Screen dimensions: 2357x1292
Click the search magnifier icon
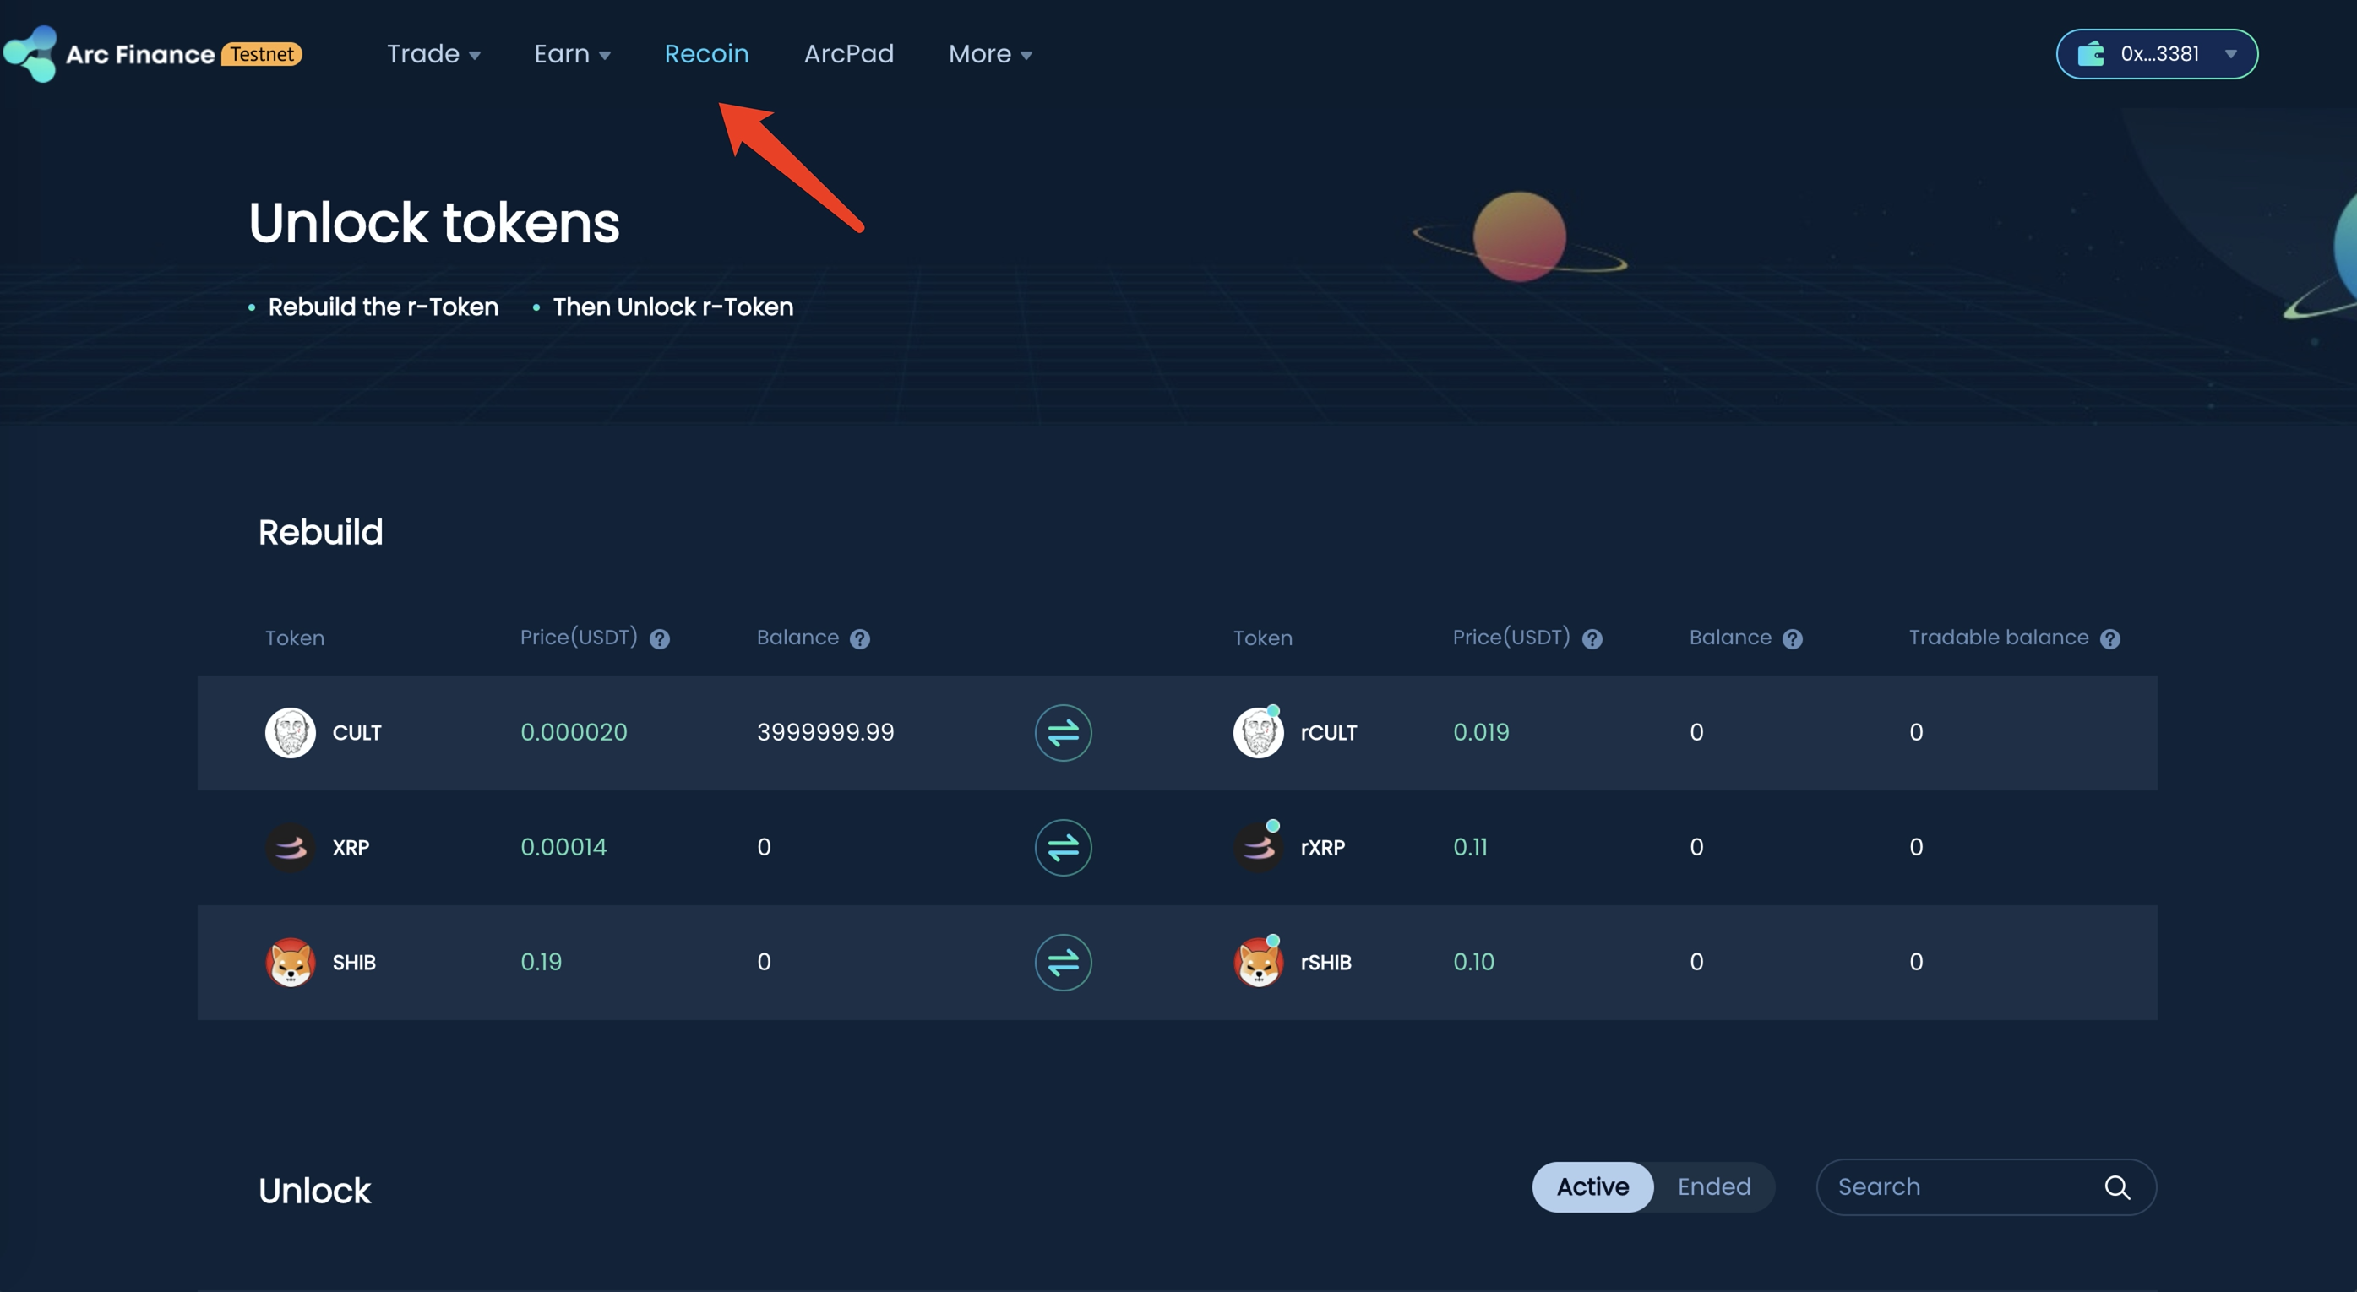click(2116, 1186)
